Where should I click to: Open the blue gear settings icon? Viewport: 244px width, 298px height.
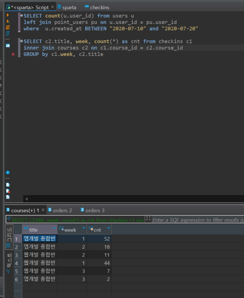[x=8, y=172]
